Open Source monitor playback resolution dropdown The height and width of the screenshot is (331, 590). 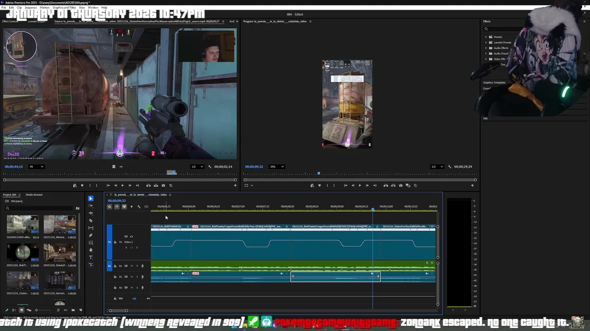click(197, 167)
